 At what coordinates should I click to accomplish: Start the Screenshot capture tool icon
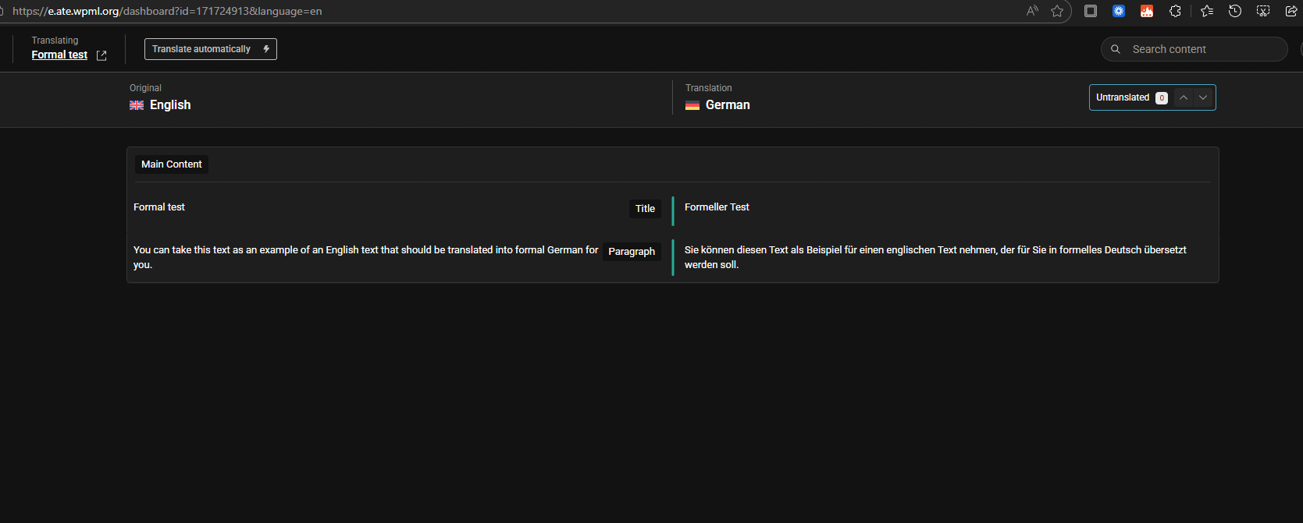(x=1263, y=11)
